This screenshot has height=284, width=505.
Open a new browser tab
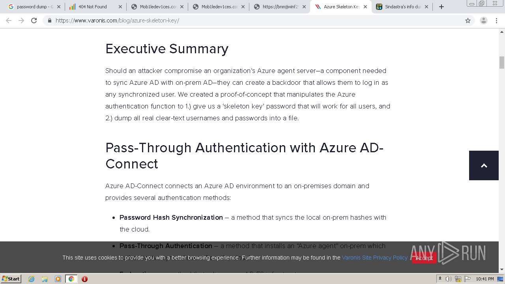[x=441, y=7]
